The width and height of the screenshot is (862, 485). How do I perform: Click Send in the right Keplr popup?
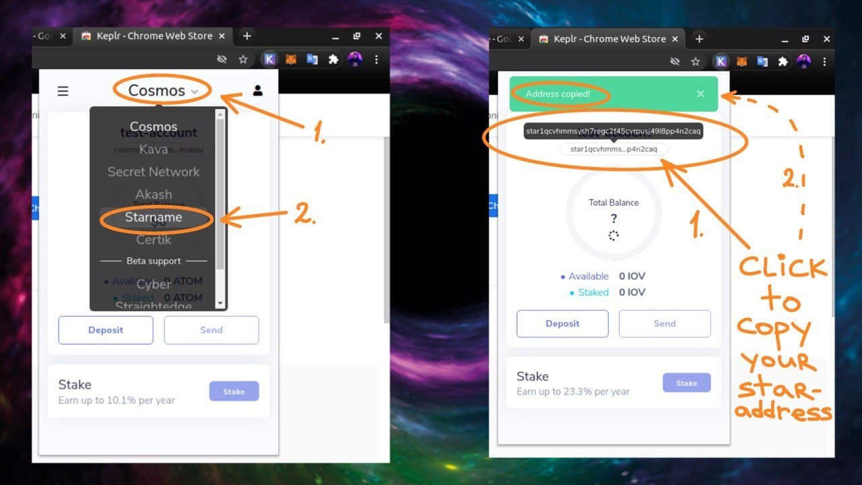[665, 323]
